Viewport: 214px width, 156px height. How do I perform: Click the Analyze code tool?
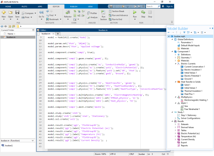pyautogui.click(x=92, y=17)
